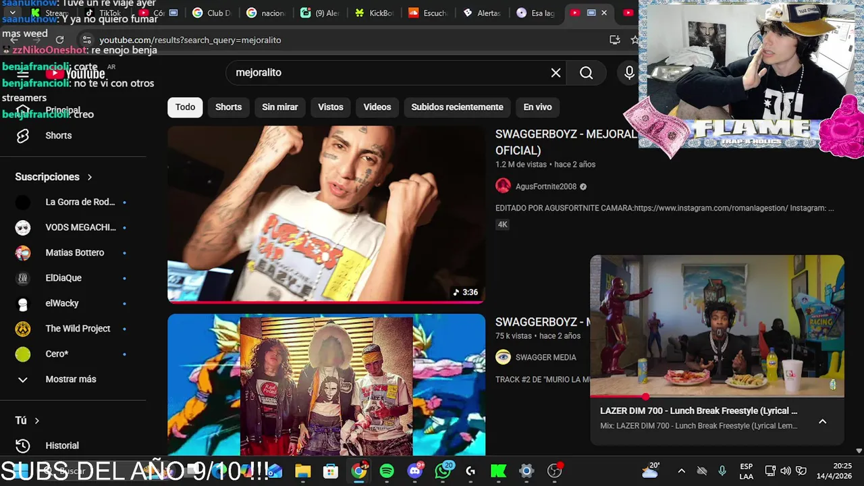Start voice search with microphone
864x486 pixels.
point(629,73)
